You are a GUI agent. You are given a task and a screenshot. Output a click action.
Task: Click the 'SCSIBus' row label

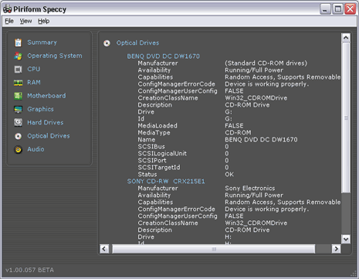point(151,147)
